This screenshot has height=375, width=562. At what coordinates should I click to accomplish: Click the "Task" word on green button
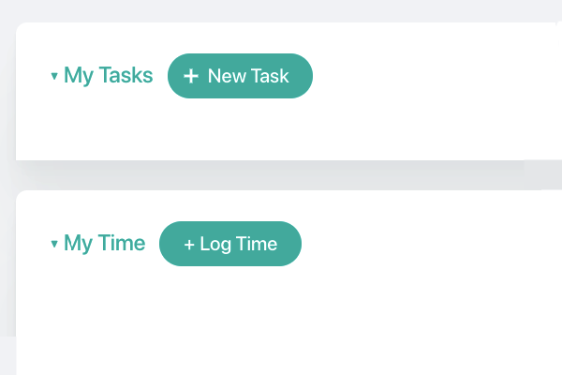pos(270,76)
